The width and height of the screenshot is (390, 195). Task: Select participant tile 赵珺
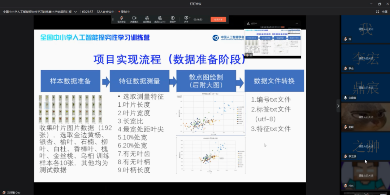pos(365,117)
